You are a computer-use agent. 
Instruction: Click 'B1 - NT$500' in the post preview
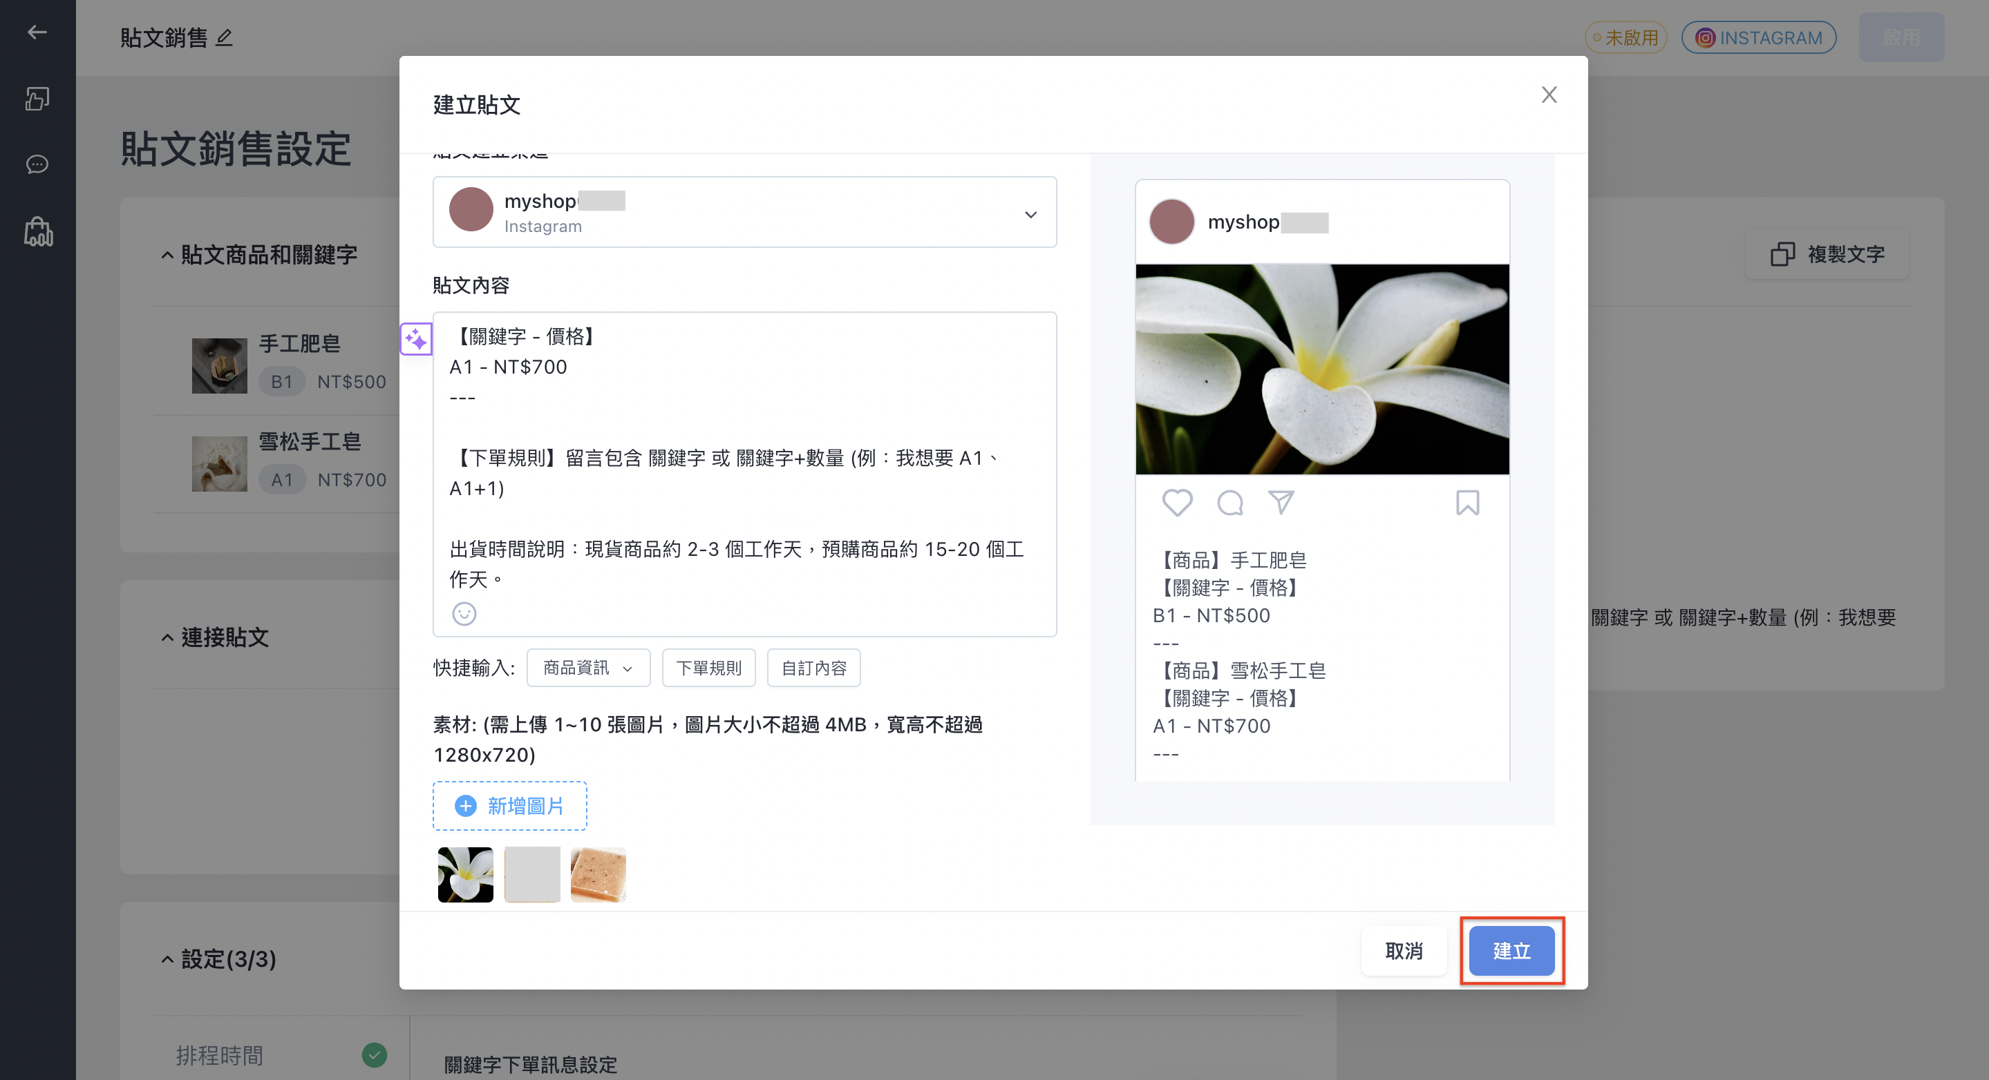(x=1211, y=615)
